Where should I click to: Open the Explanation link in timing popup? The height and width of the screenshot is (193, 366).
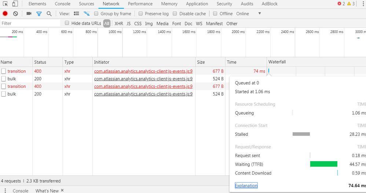coord(246,186)
